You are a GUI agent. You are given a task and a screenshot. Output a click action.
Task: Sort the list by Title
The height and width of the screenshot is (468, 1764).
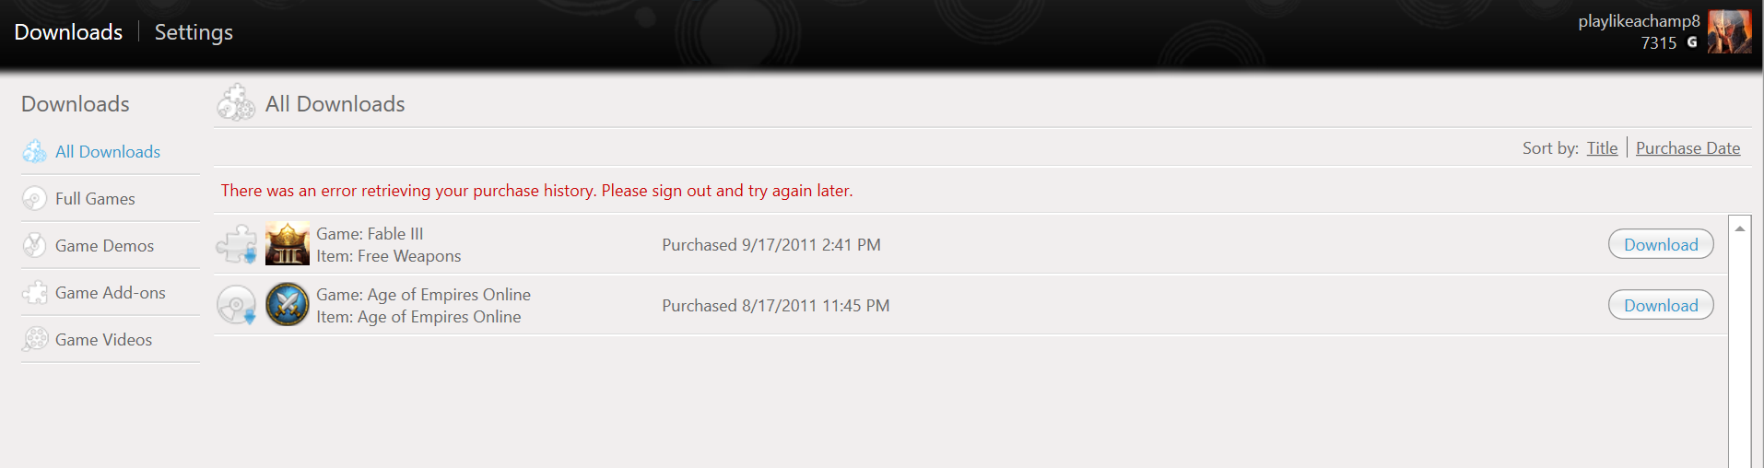1602,148
